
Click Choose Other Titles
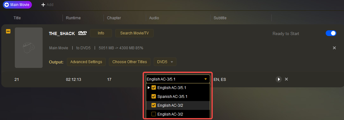130,62
